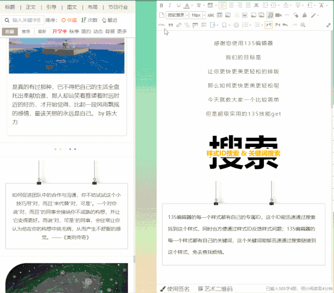Click the italic formatting icon

click(x=169, y=6)
